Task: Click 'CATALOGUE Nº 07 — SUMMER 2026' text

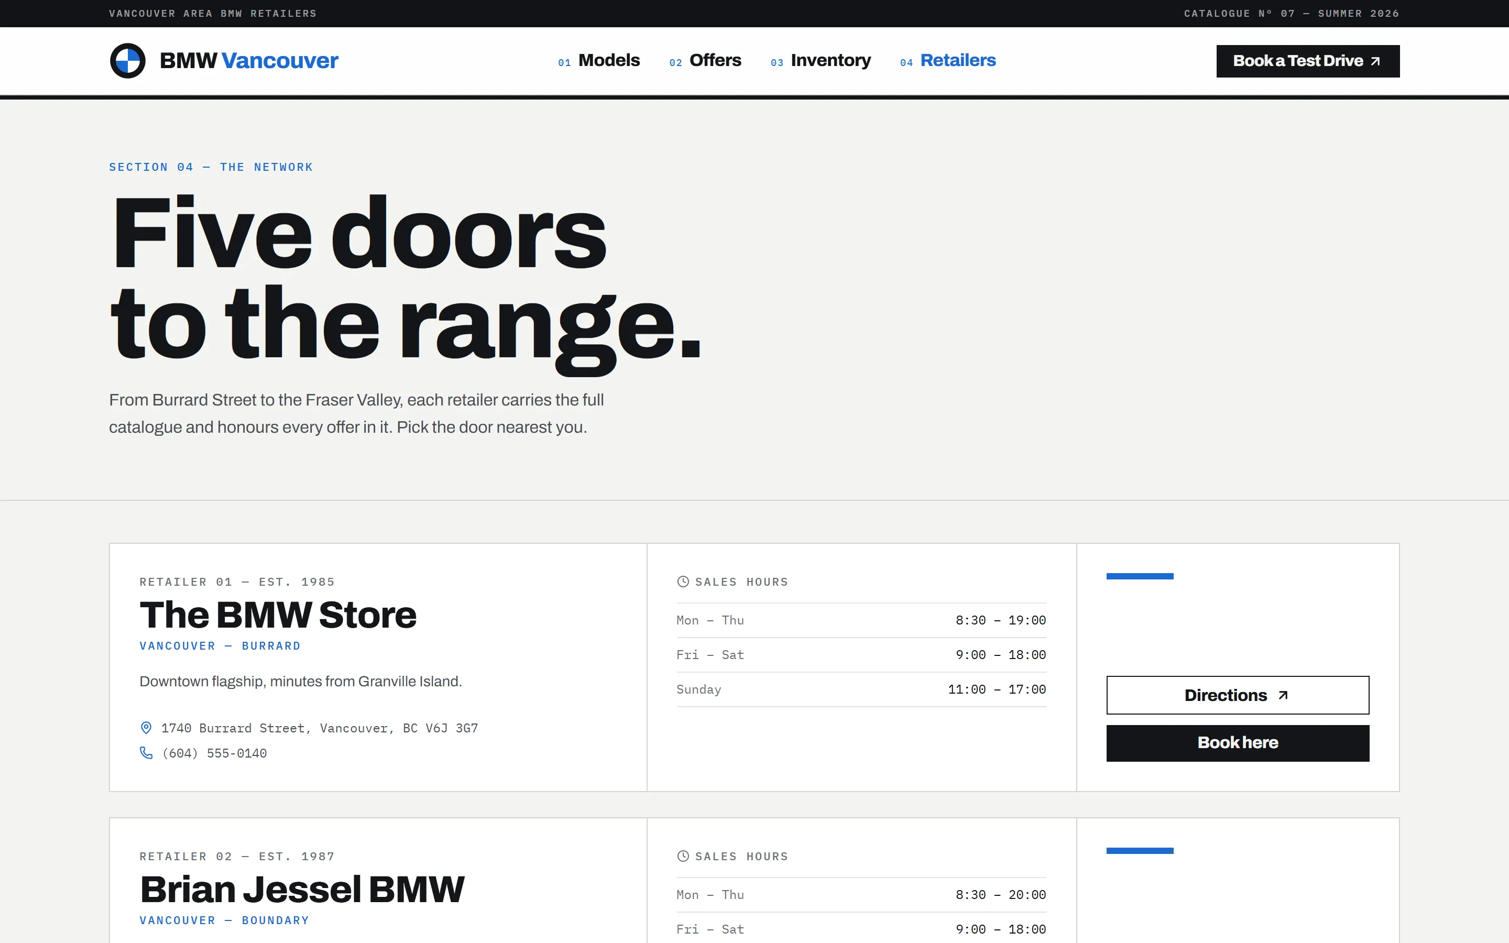Action: tap(1292, 13)
